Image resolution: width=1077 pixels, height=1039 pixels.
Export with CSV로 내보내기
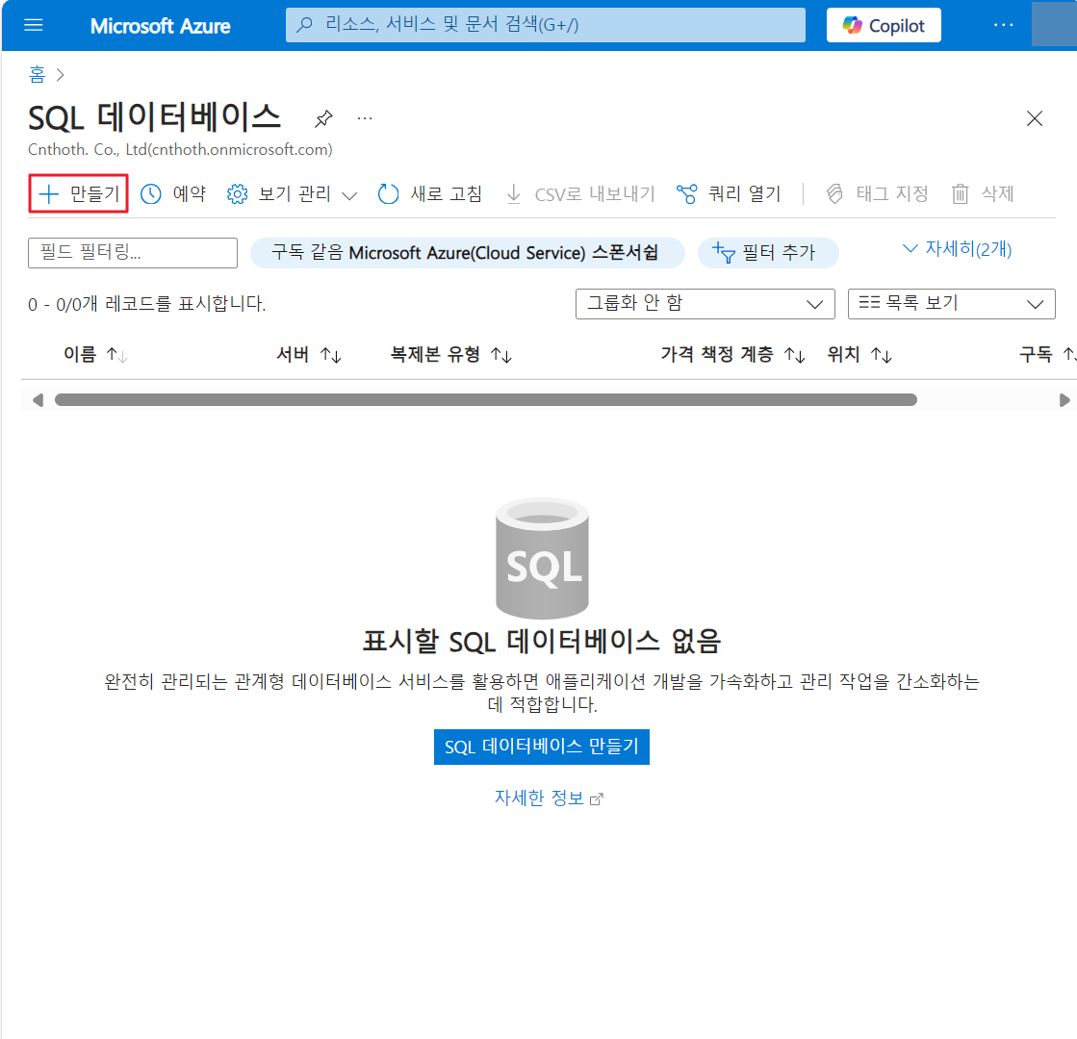click(x=580, y=194)
